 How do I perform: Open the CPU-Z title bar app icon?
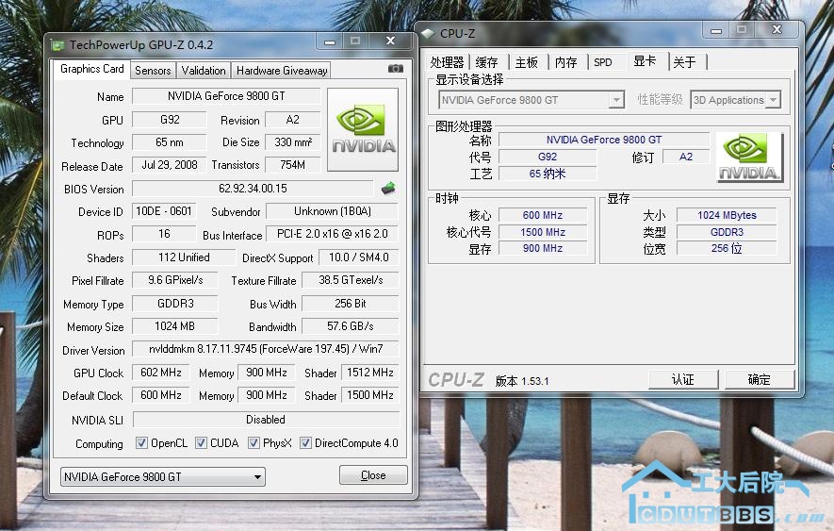point(428,34)
